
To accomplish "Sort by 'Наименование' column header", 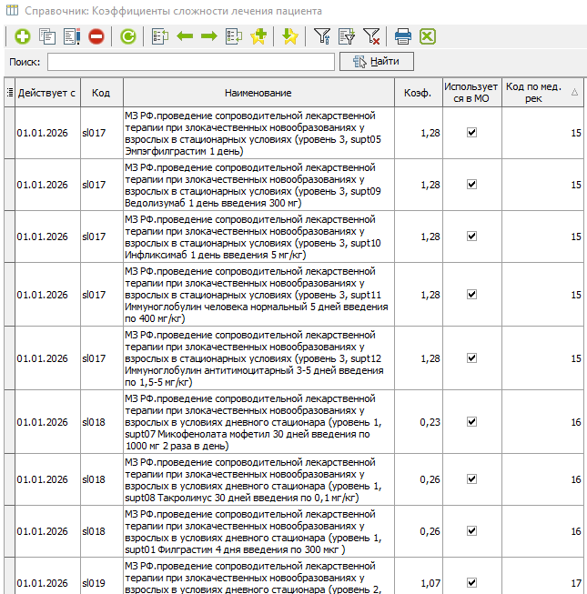I will pos(258,93).
